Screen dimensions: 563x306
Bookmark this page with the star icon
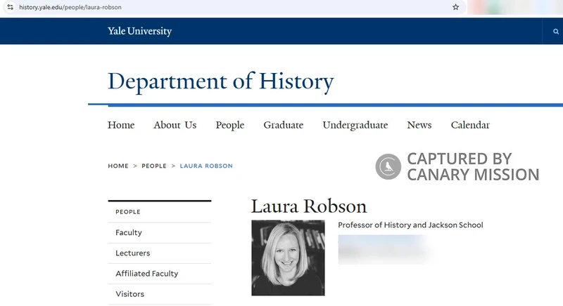(x=455, y=7)
